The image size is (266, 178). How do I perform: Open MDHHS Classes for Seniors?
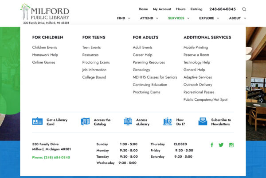click(155, 77)
